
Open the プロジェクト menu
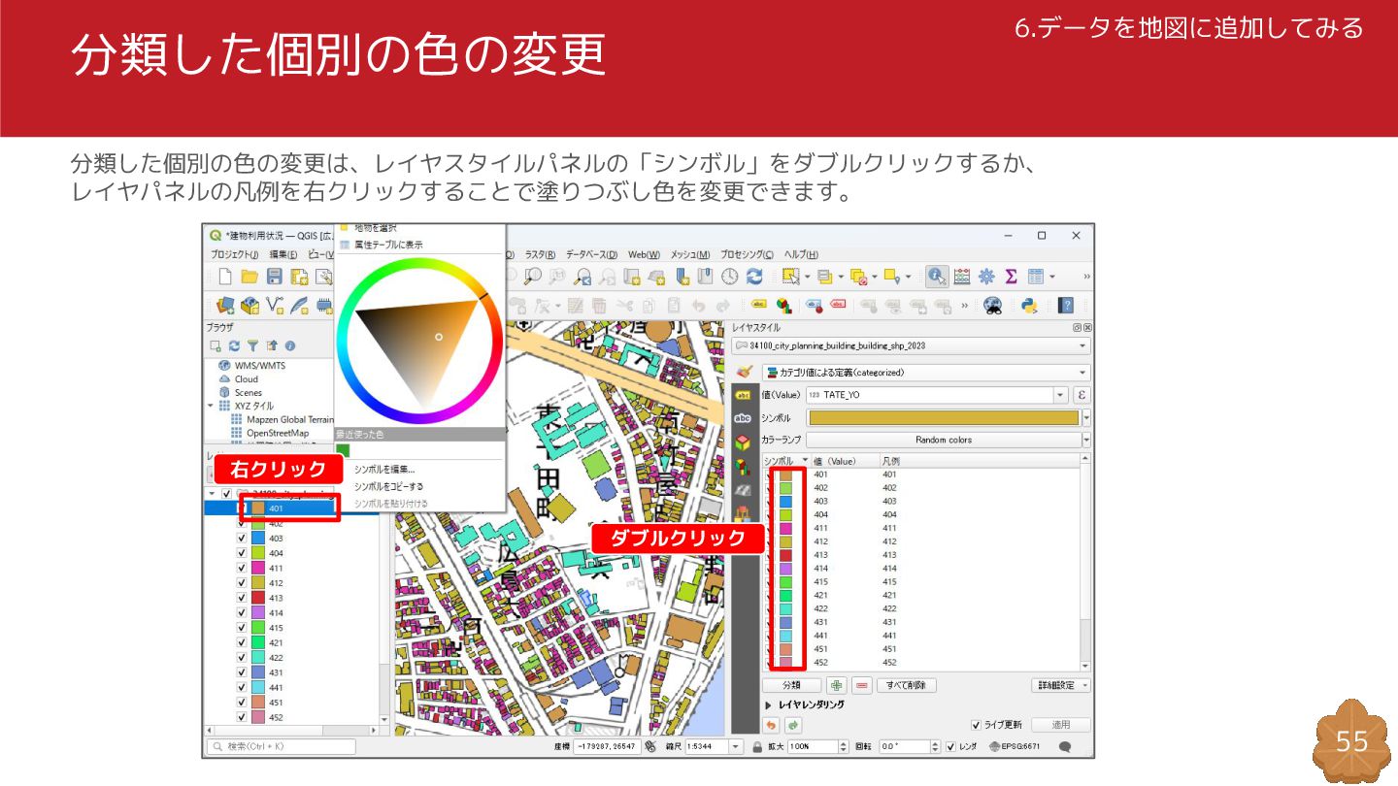[x=235, y=254]
